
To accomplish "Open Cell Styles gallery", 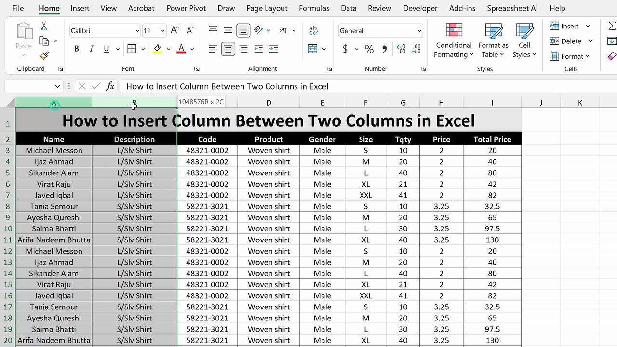I will coord(524,40).
